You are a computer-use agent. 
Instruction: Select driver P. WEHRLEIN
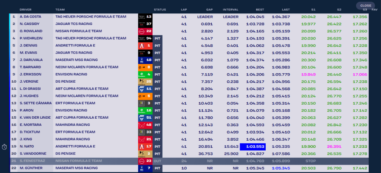[x=32, y=38]
